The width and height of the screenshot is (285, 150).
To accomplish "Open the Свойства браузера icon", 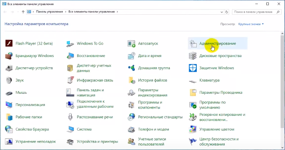I will pyautogui.click(x=9, y=129).
